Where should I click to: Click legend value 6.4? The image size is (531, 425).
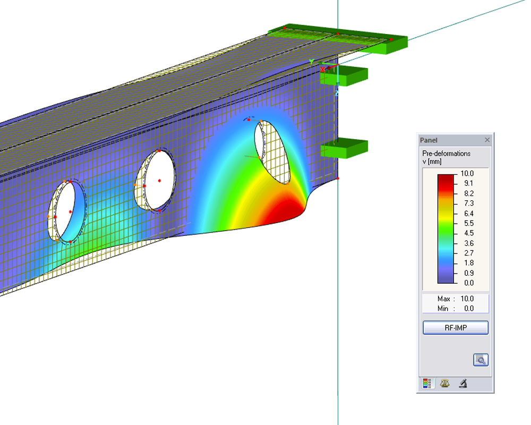click(x=469, y=214)
